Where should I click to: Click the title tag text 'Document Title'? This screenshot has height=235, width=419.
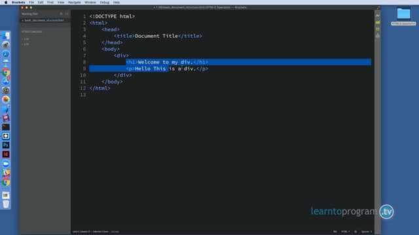point(156,36)
